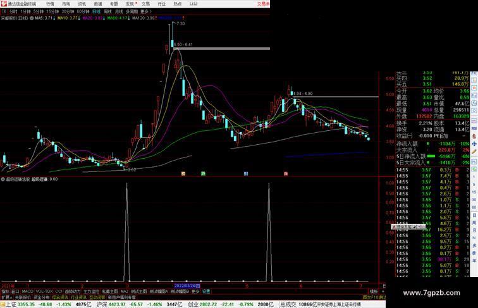Viewport: 478px width, 308px height.
Task: Select the 多 multi-period sidebar icon
Action: 474,245
